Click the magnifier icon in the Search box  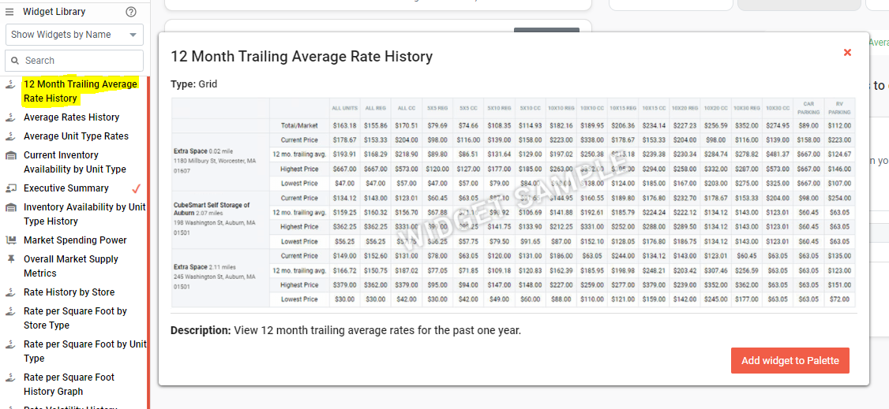point(15,61)
